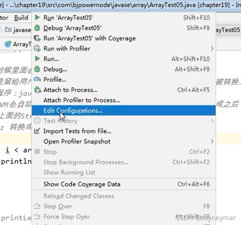The height and width of the screenshot is (225, 241).
Task: Click the Test History clock icon
Action: coord(37,121)
